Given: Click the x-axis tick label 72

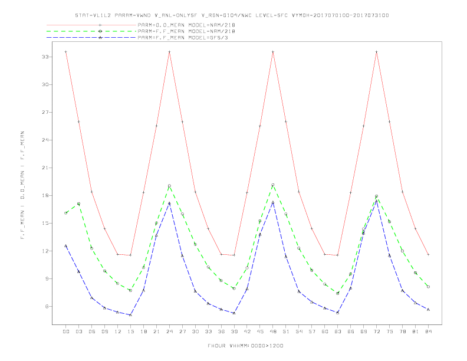Looking at the screenshot, I should (376, 332).
